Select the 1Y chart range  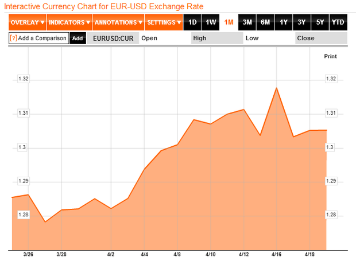[x=284, y=22]
